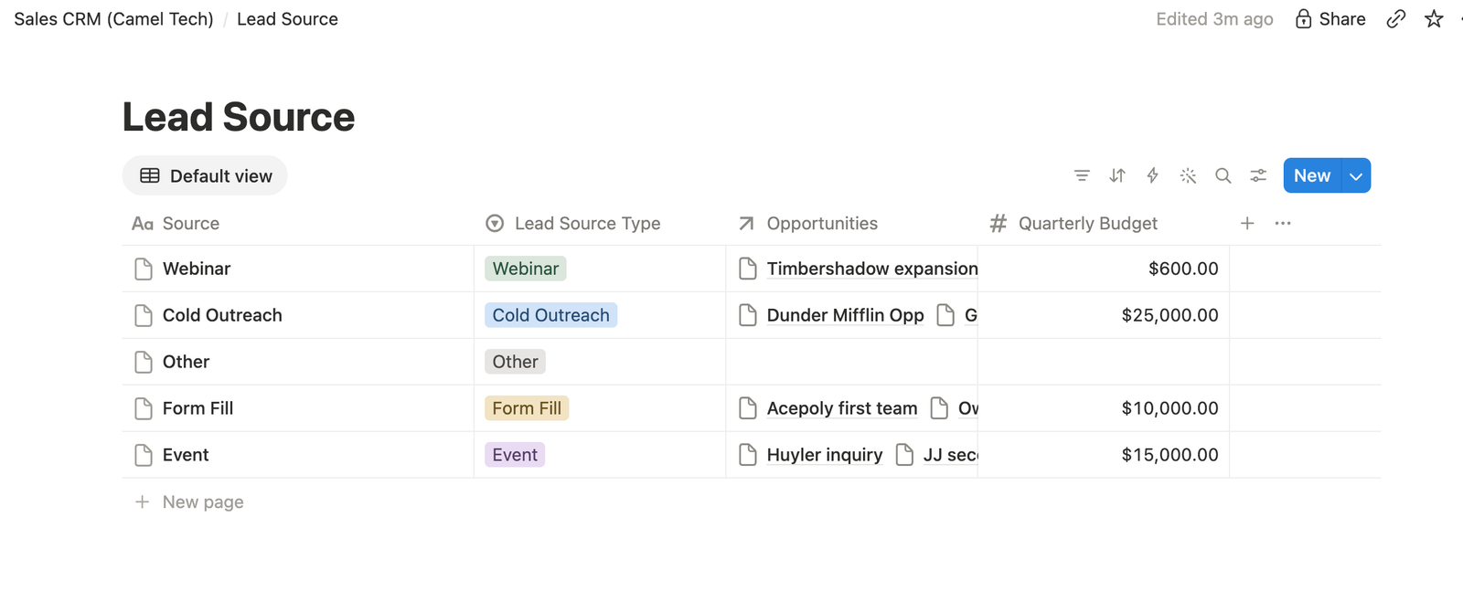Click the sort arrows icon
The image size is (1463, 591).
point(1117,175)
